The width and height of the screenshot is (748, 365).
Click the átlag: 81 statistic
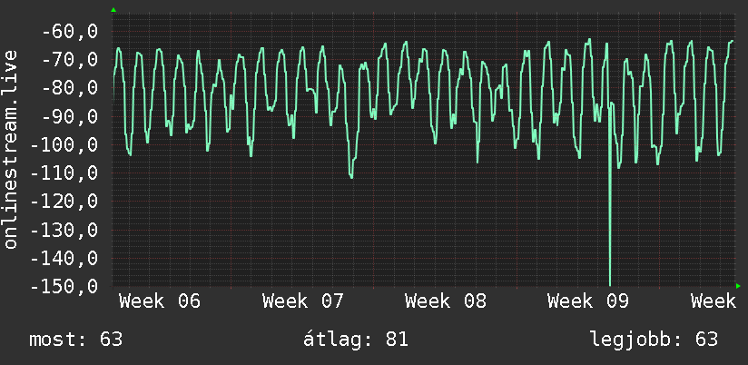coord(356,340)
